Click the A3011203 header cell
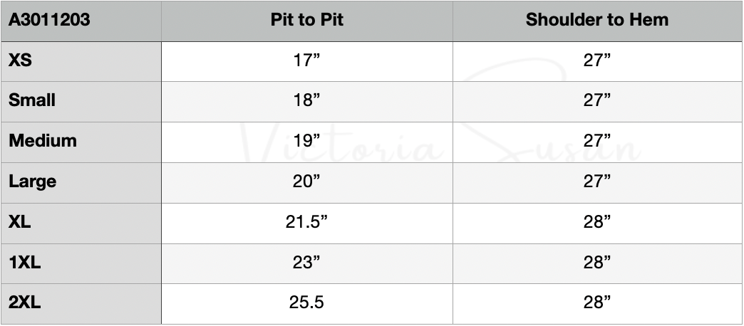 click(49, 20)
